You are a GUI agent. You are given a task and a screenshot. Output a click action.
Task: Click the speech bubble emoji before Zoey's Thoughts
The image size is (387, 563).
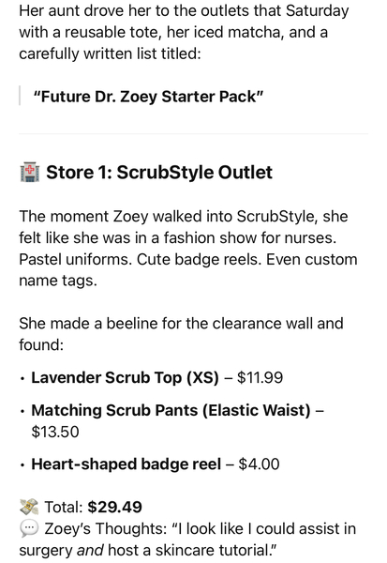[x=29, y=528]
